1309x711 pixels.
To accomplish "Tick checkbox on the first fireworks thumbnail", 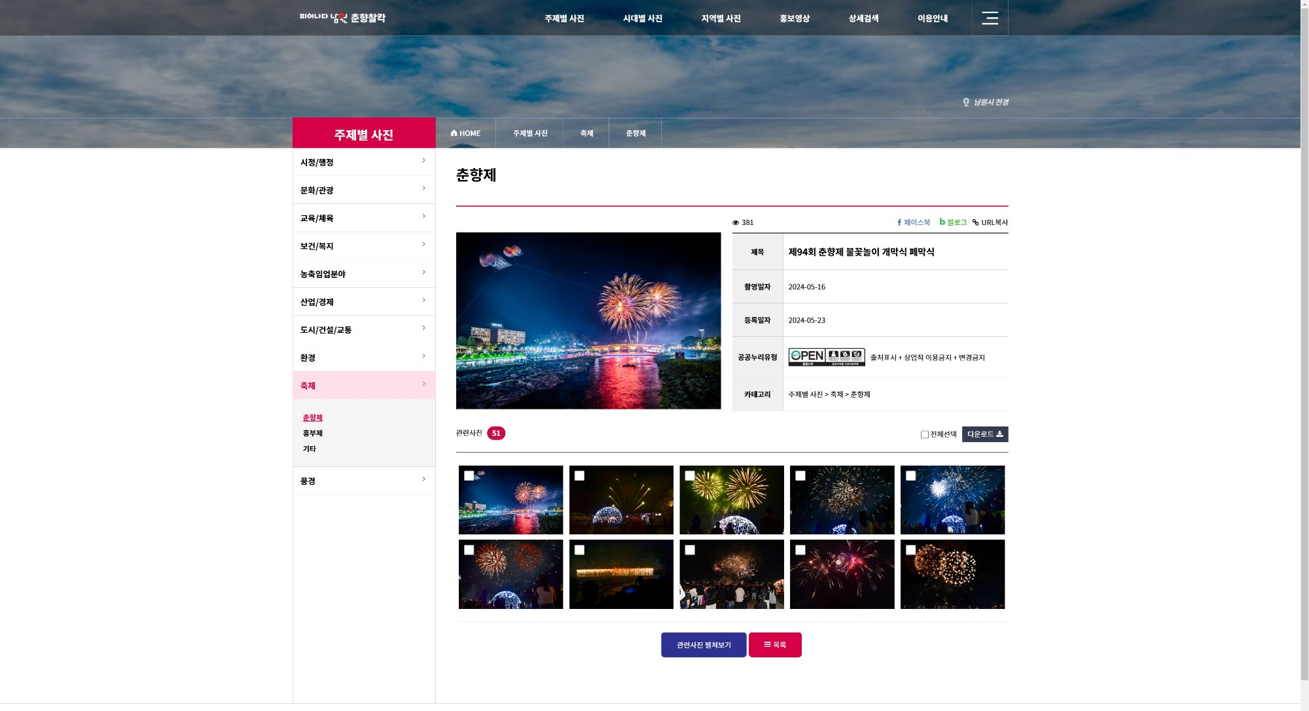I will [469, 476].
